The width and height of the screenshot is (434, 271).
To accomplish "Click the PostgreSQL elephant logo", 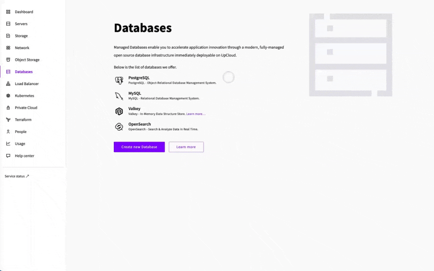I will (119, 80).
